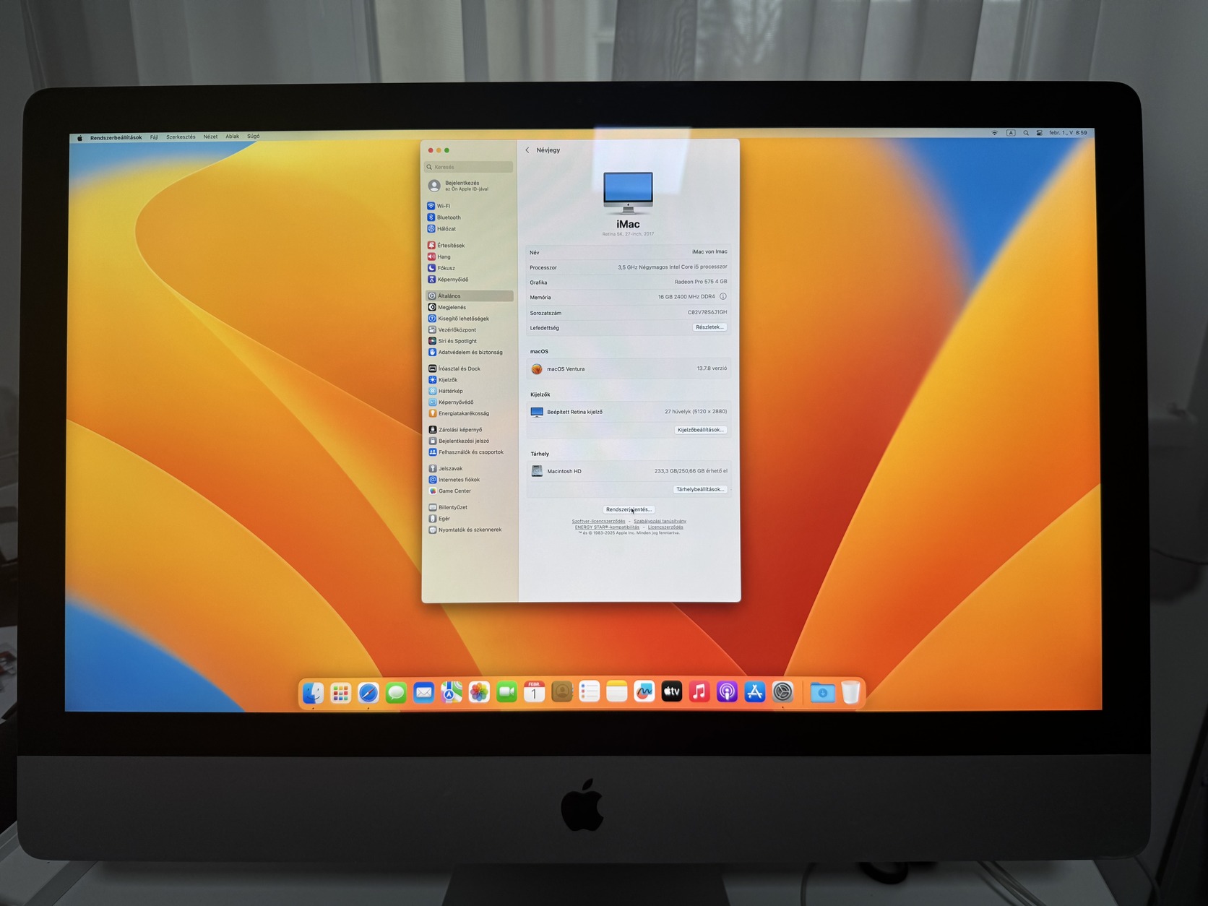The width and height of the screenshot is (1208, 906).
Task: Click the Wi-Fi status icon in the menu bar
Action: coord(995,133)
